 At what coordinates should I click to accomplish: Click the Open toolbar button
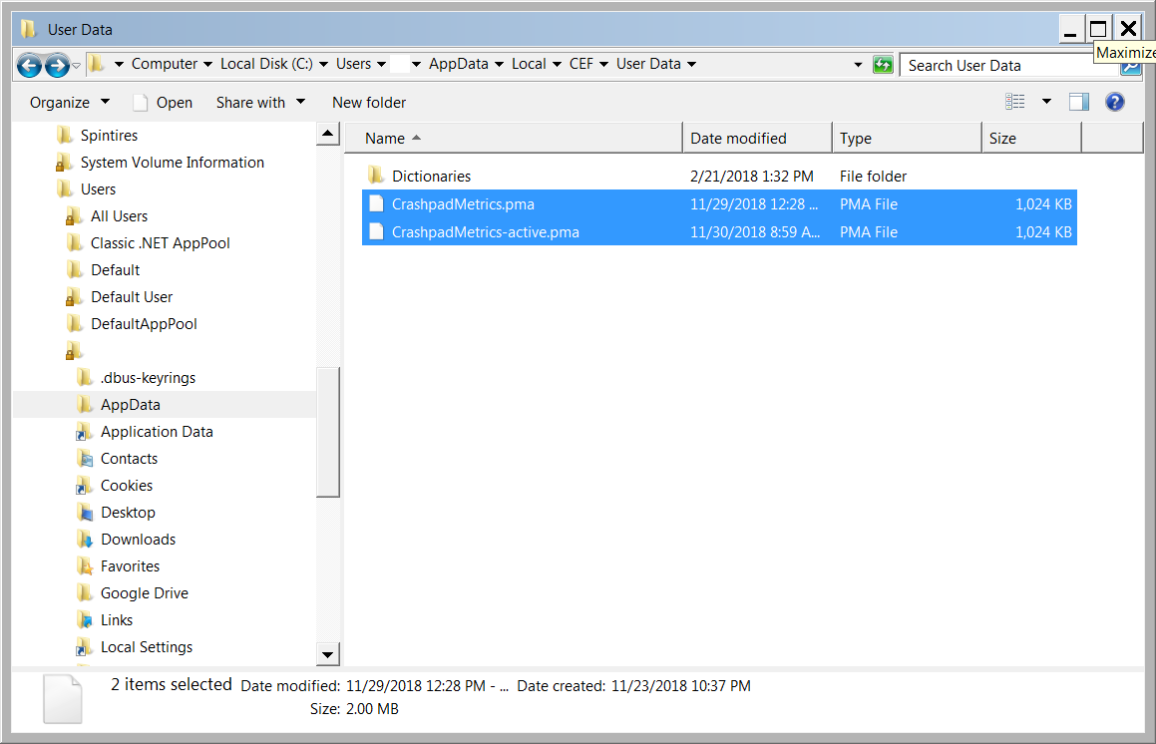coord(163,103)
